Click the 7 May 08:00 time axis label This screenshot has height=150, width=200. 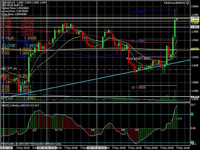click(71, 148)
